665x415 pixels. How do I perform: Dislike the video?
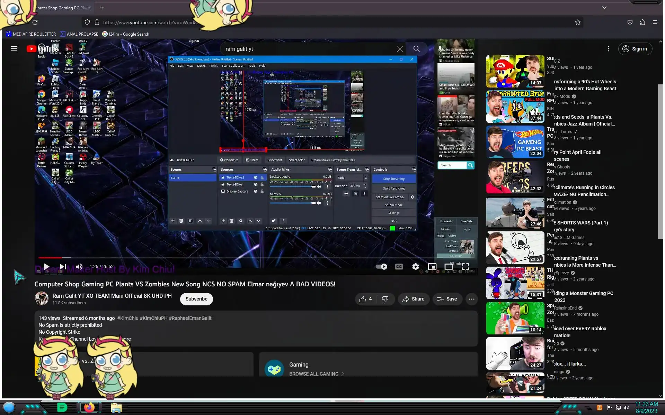(x=385, y=299)
